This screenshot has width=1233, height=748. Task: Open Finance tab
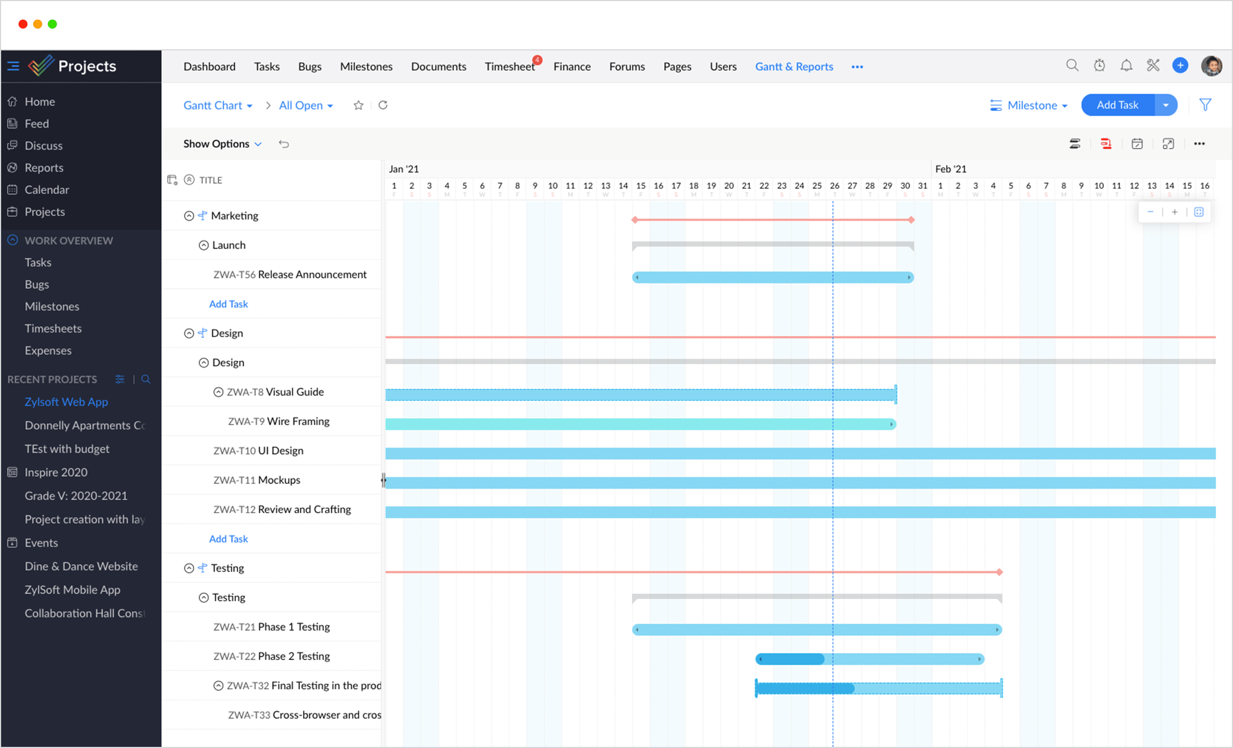click(x=572, y=67)
